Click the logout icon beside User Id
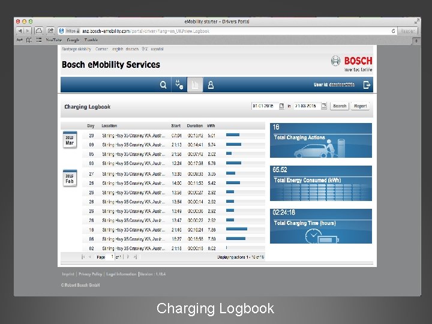 (367, 85)
